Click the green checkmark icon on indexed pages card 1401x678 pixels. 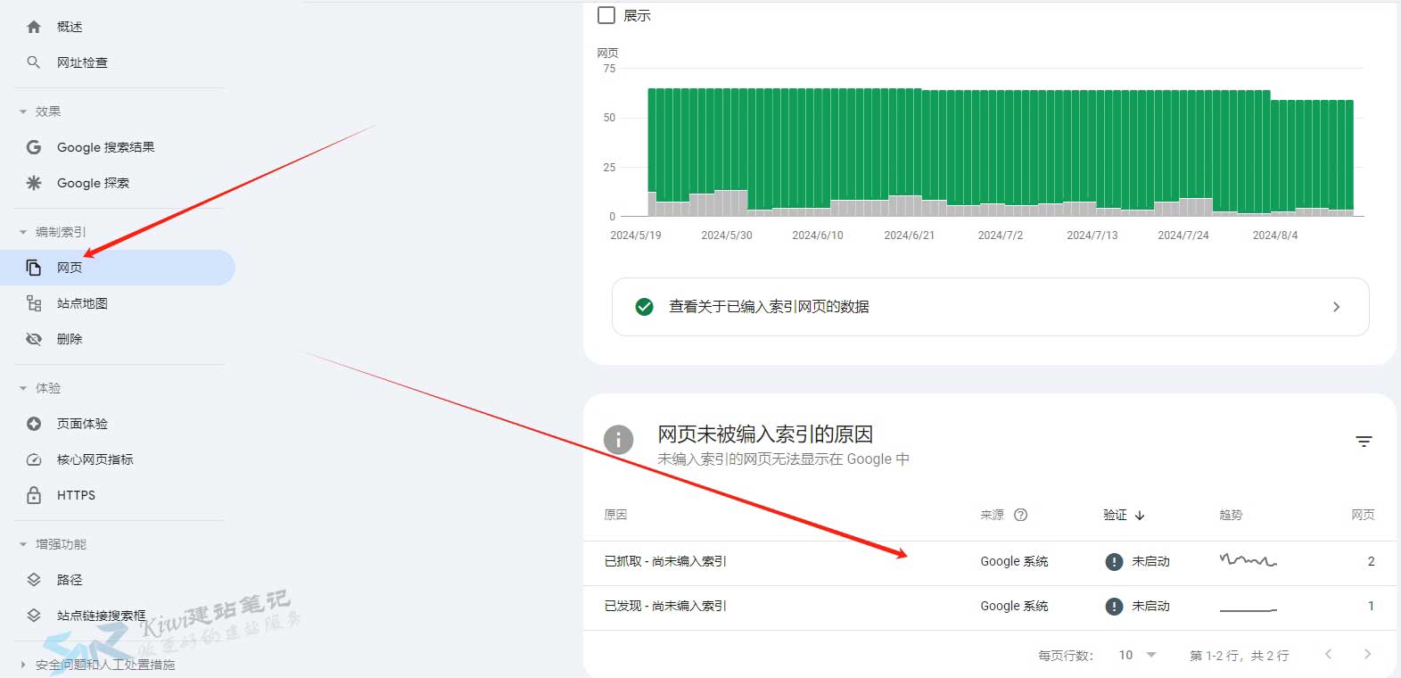click(644, 307)
